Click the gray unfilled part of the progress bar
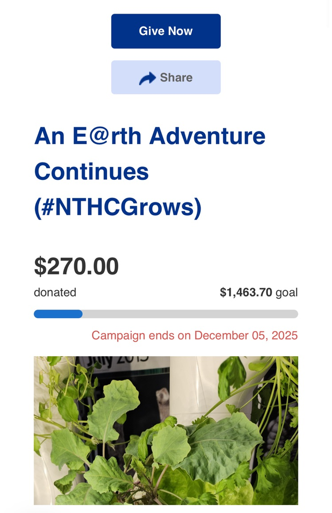 (190, 314)
